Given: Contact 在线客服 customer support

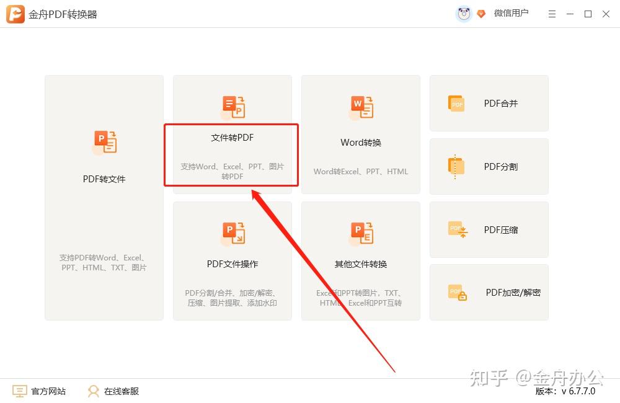Looking at the screenshot, I should click(122, 391).
